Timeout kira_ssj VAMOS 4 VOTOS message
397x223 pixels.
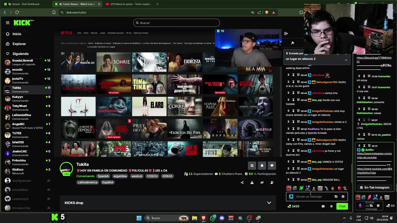click(x=293, y=162)
